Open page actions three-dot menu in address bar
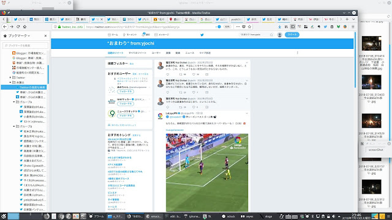The width and height of the screenshot is (392, 220). pos(238,27)
